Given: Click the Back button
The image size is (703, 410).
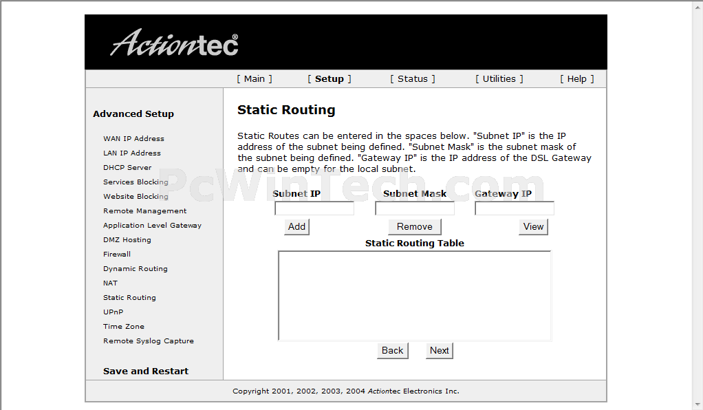Looking at the screenshot, I should 392,350.
